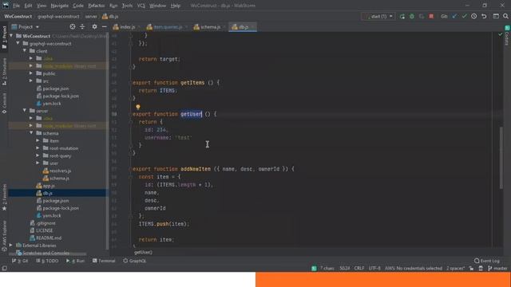
Task: Open the Git tool window button
Action: tap(20, 261)
